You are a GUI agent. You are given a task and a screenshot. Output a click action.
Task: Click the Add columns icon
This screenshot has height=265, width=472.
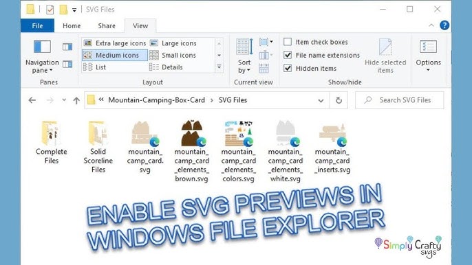click(x=266, y=56)
